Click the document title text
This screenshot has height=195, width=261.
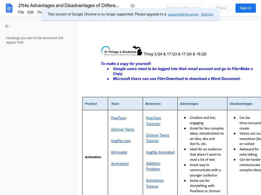click(69, 6)
